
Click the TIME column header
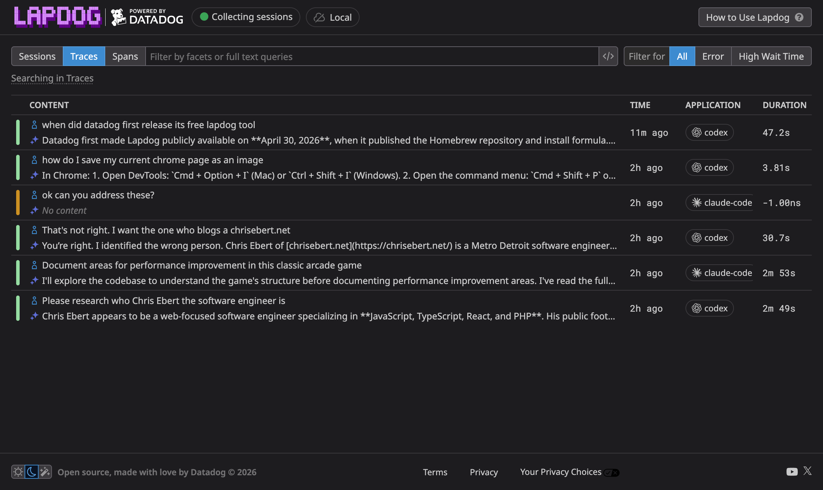(x=640, y=105)
